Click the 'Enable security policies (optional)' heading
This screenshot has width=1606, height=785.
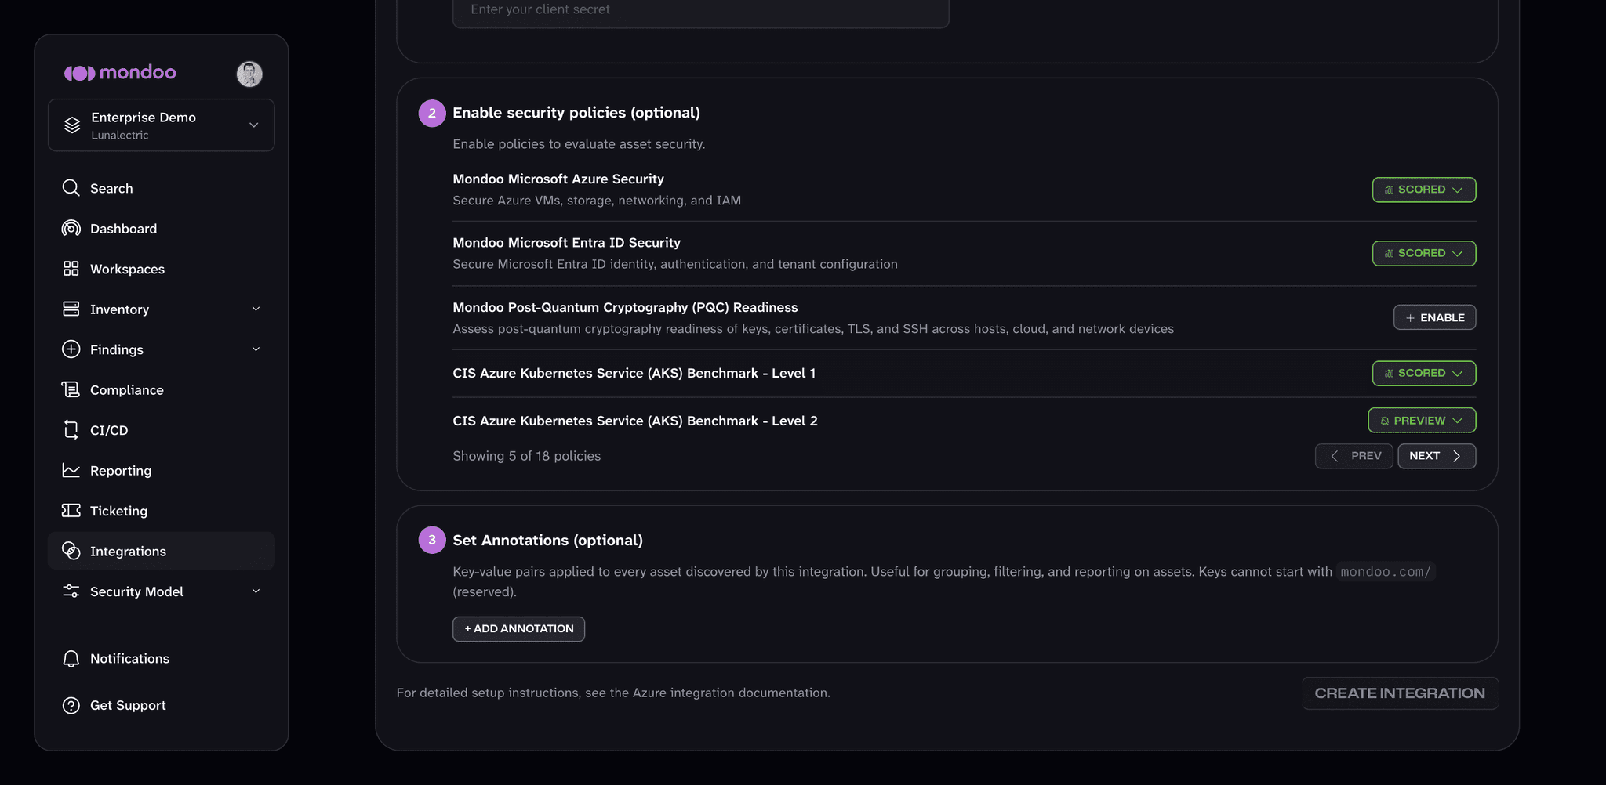pyautogui.click(x=576, y=113)
